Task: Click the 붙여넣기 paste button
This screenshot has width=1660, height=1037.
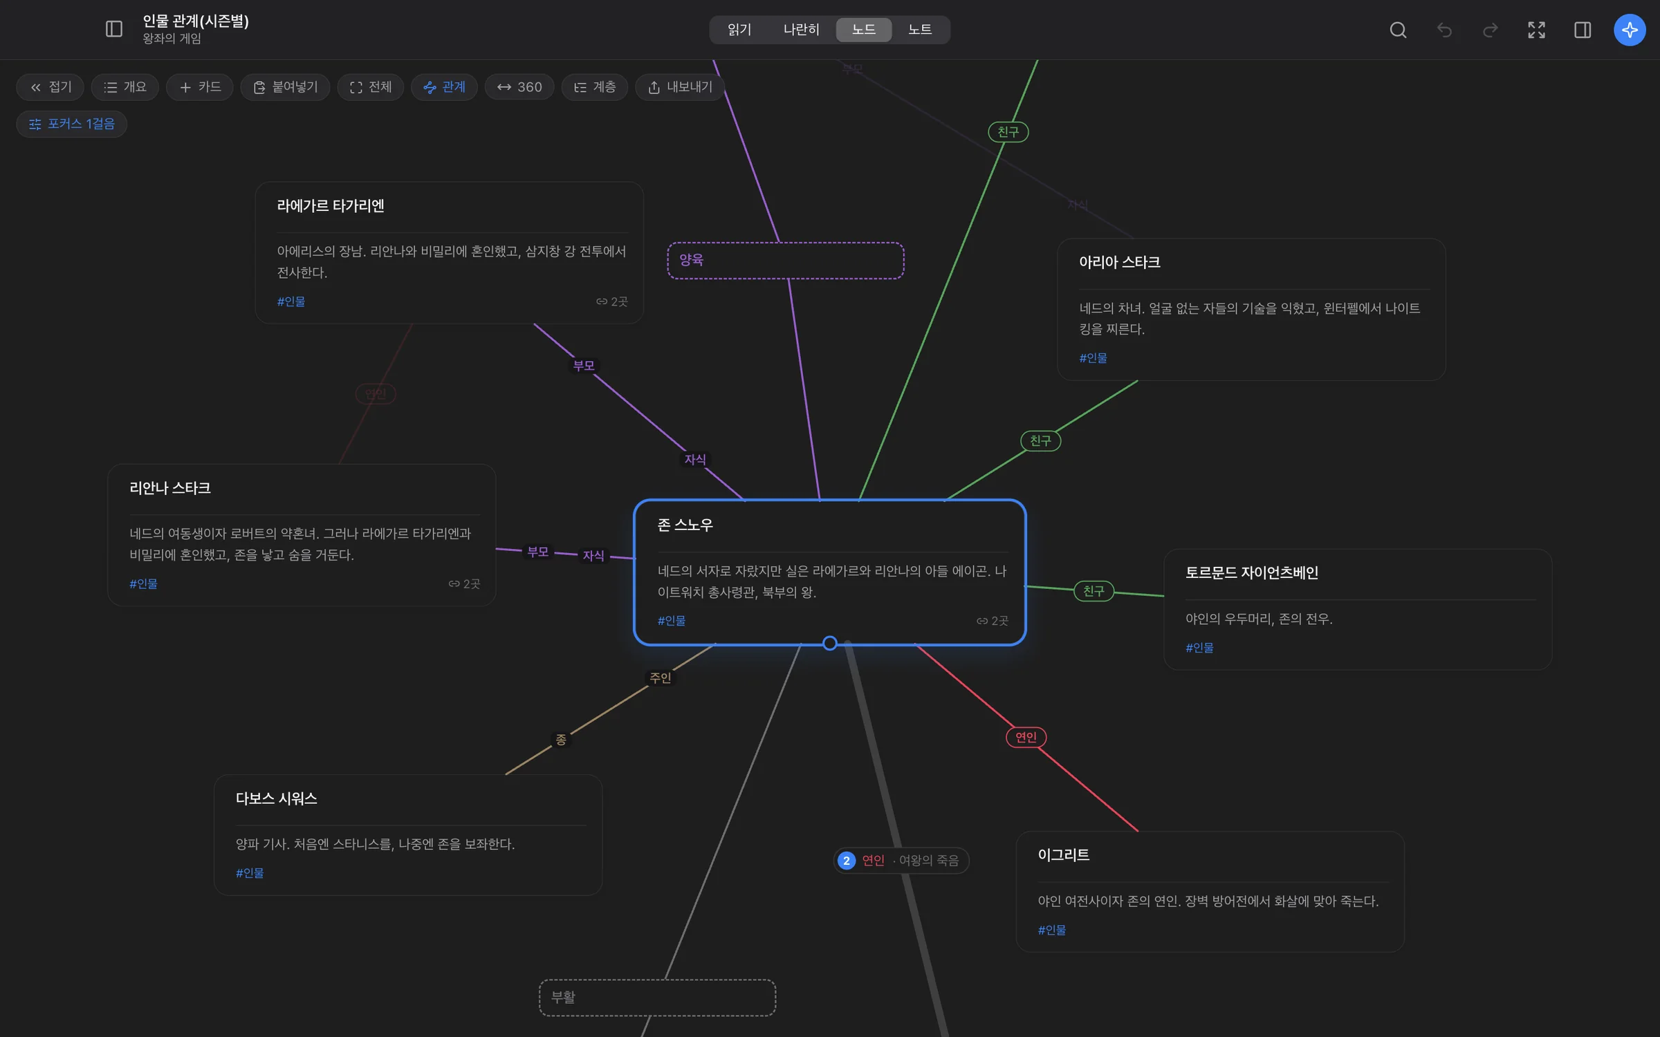Action: click(x=285, y=87)
